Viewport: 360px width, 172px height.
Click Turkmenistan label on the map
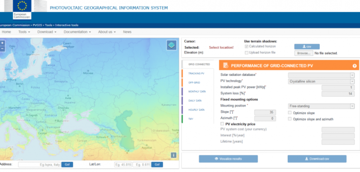[x=147, y=140]
